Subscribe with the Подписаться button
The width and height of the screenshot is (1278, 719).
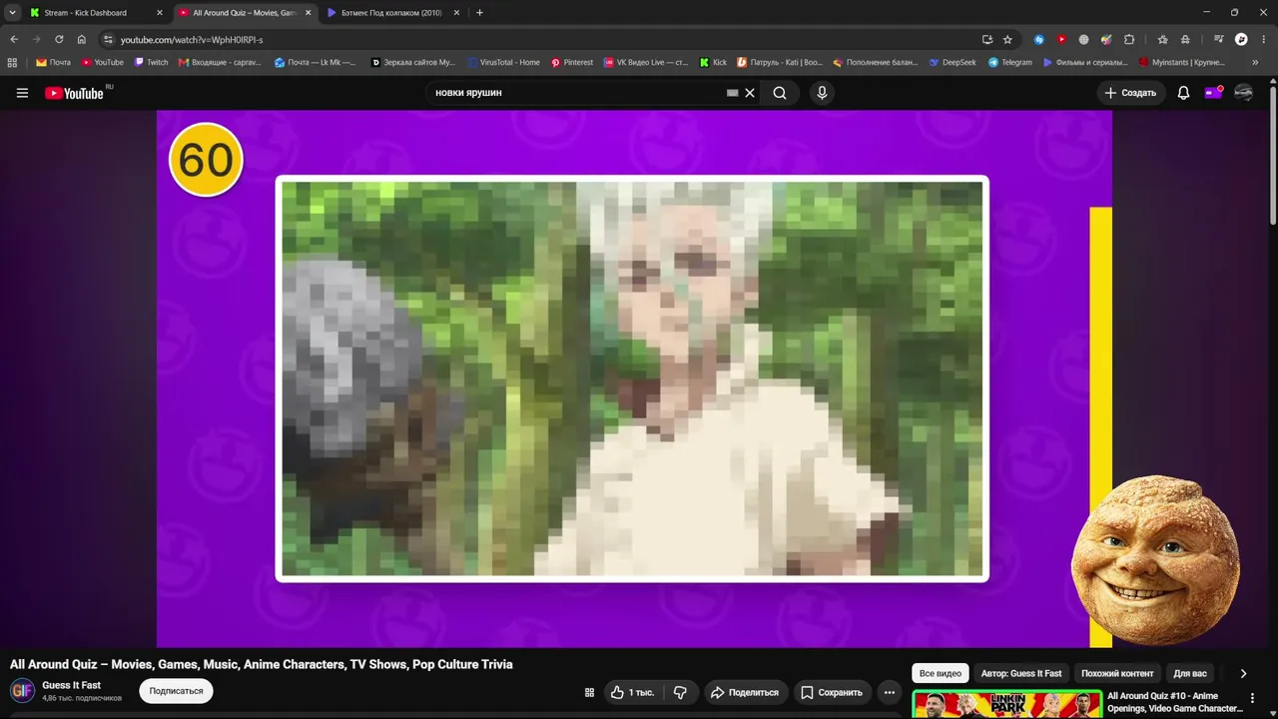pos(176,691)
